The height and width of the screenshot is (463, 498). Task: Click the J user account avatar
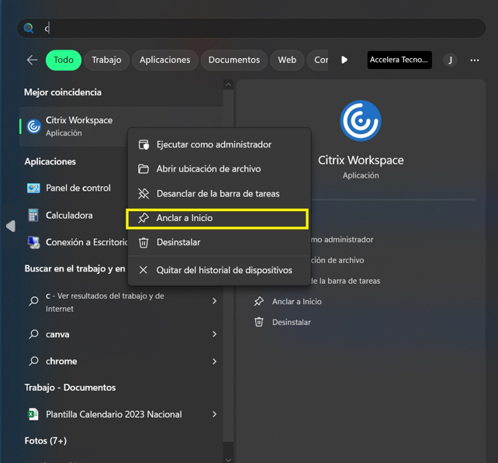coord(450,60)
